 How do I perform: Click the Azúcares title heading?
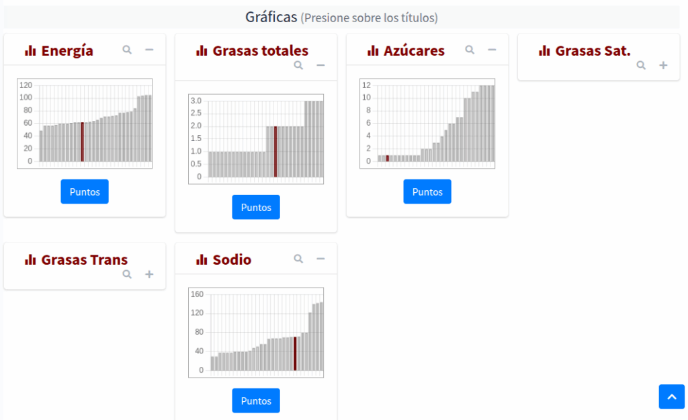(414, 51)
